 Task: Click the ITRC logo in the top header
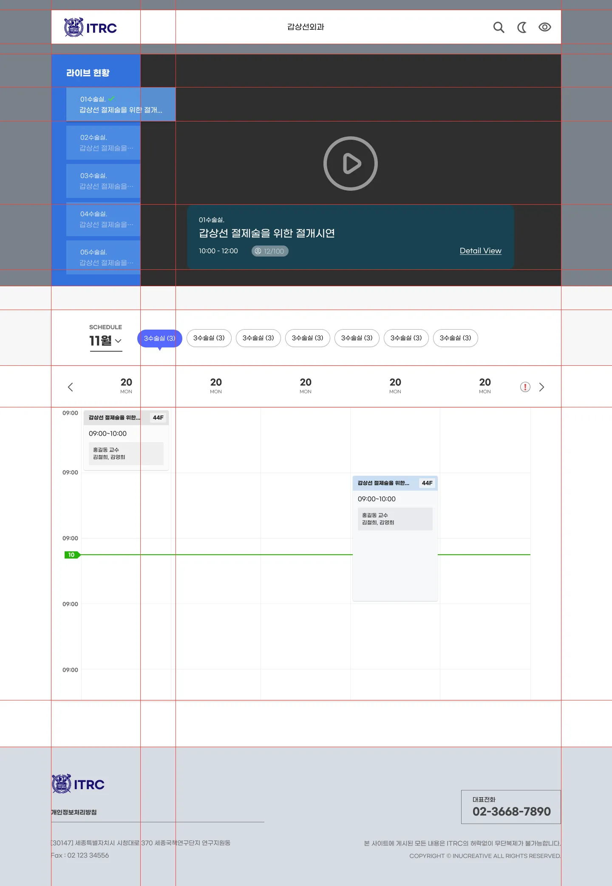click(90, 27)
